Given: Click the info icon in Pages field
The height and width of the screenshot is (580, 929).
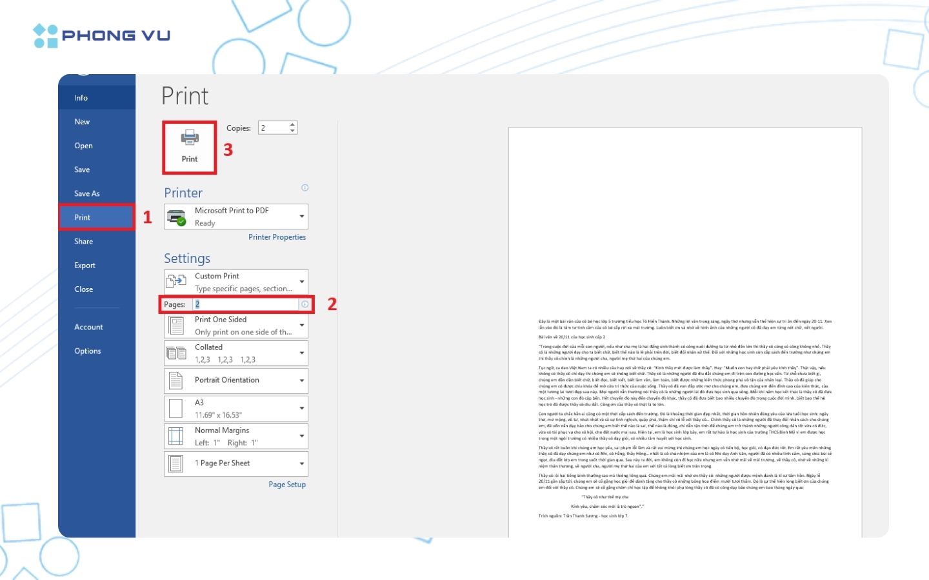Looking at the screenshot, I should point(305,304).
